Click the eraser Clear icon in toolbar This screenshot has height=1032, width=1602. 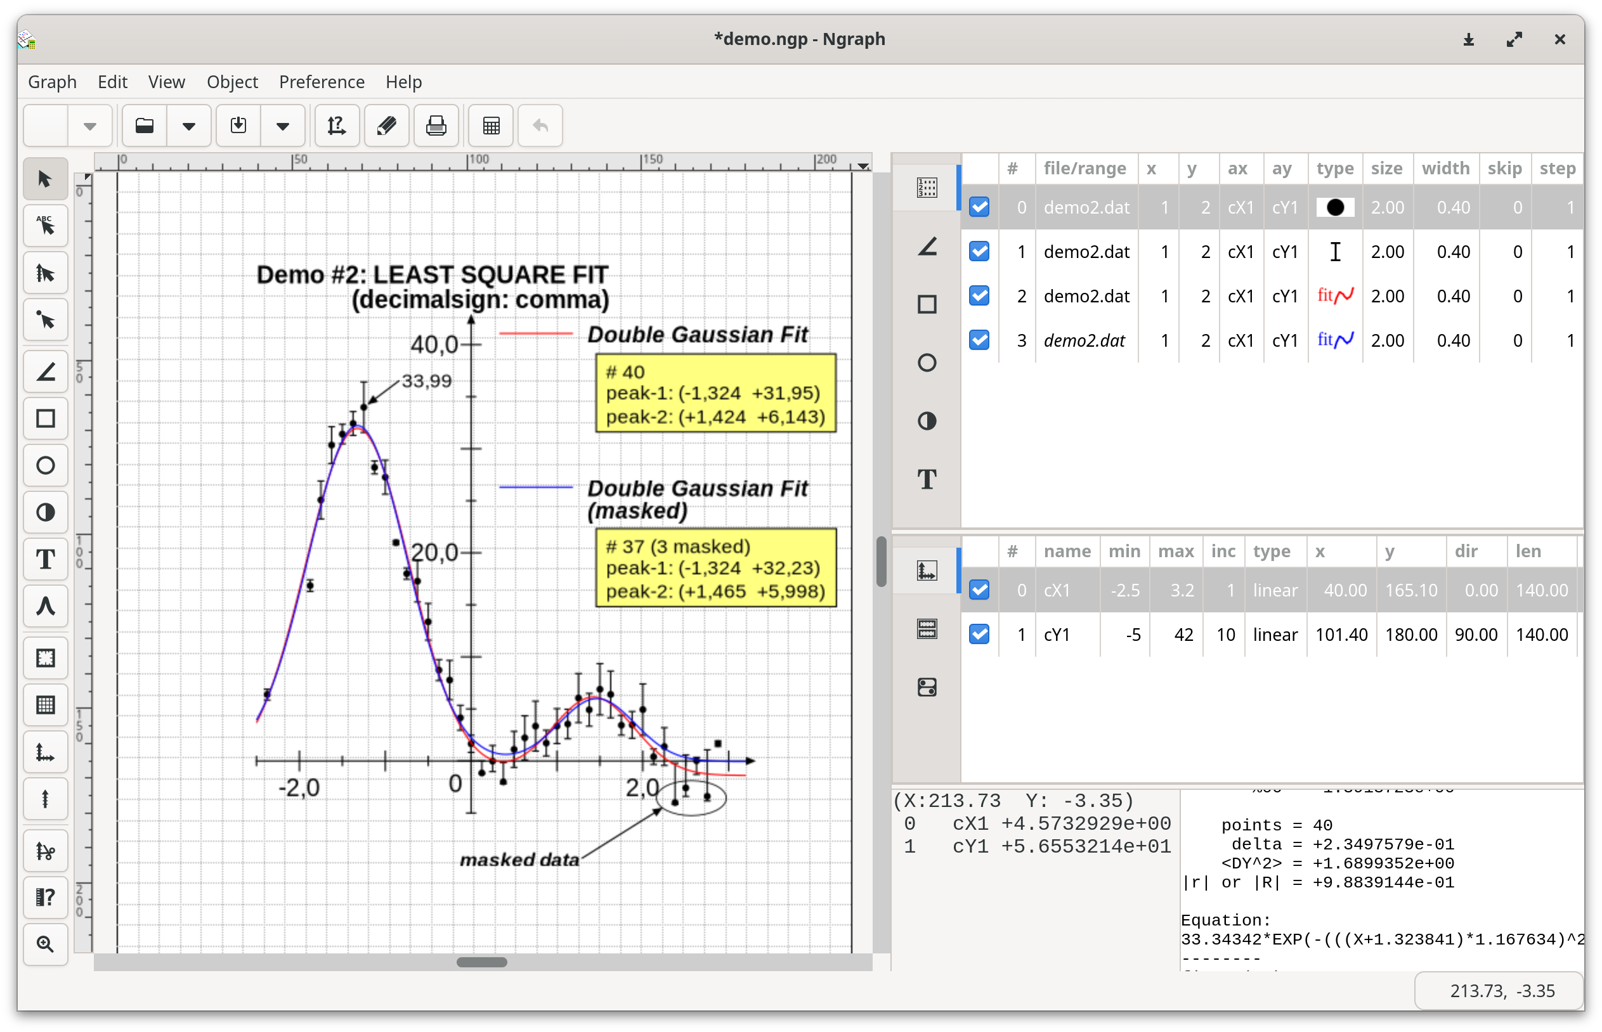386,126
